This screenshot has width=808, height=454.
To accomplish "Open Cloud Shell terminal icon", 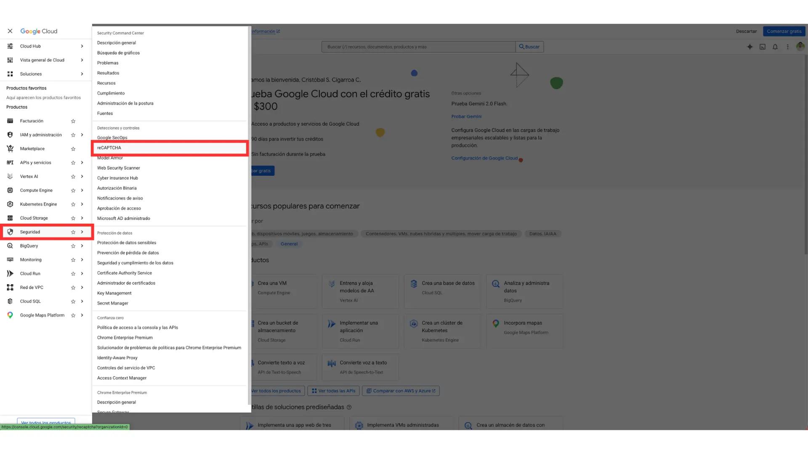I will [762, 47].
